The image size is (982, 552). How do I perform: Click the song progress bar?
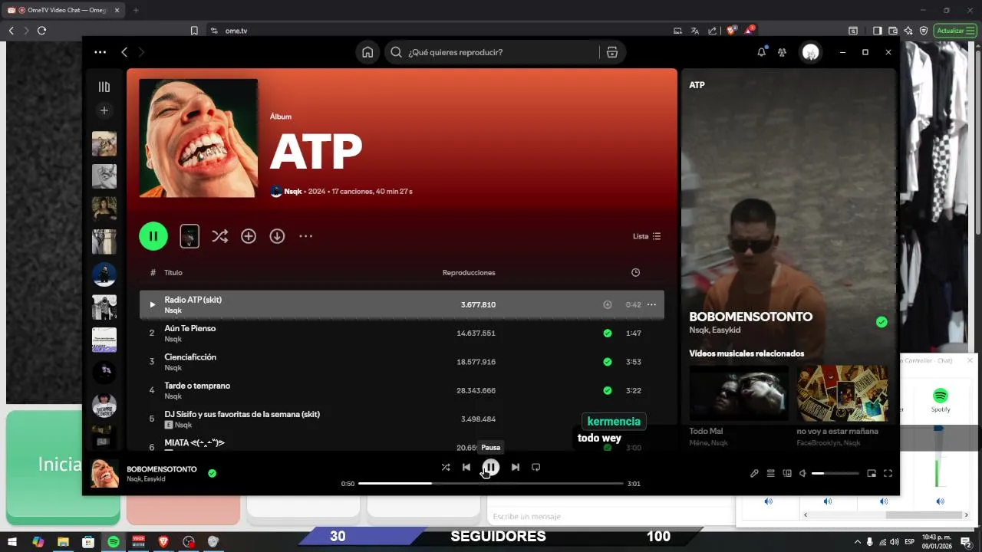pos(491,484)
